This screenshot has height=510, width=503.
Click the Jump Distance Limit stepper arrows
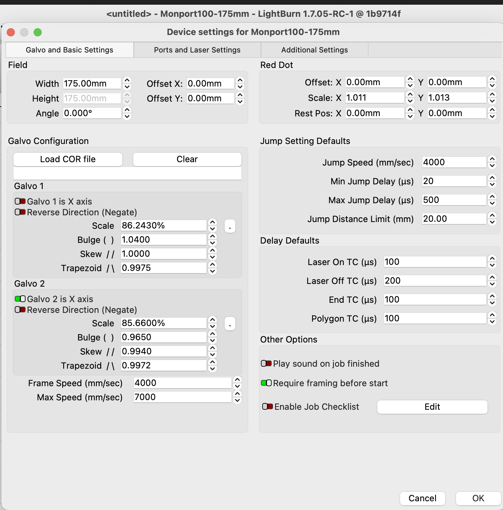pyautogui.click(x=492, y=219)
